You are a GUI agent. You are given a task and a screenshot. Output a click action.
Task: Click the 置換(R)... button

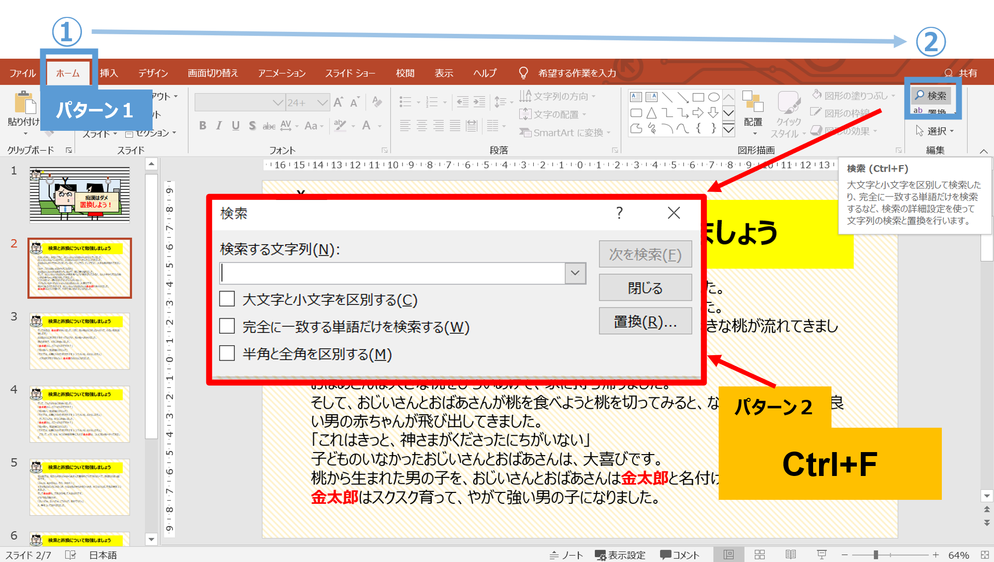[645, 321]
